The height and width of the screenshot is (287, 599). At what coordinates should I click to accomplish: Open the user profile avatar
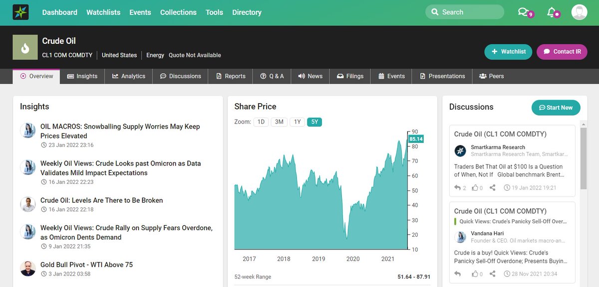579,12
